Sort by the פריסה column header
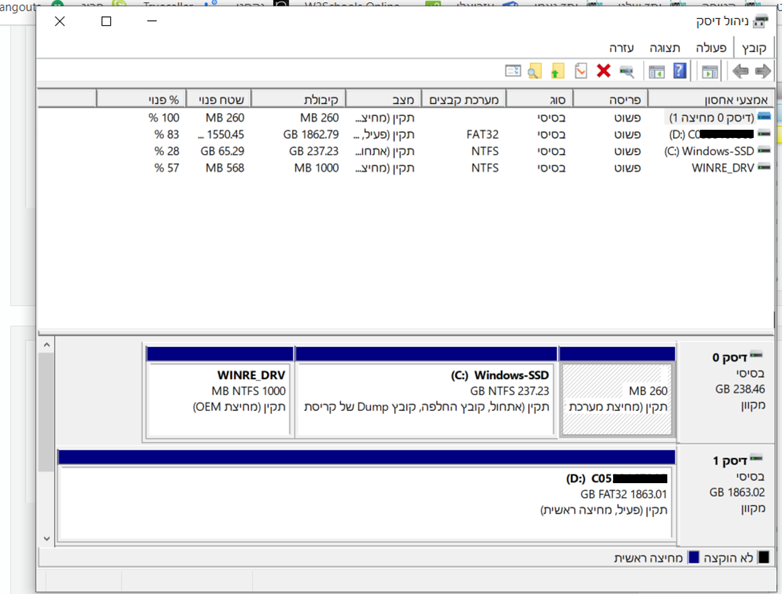Viewport: 782px width, 594px height. click(x=611, y=99)
